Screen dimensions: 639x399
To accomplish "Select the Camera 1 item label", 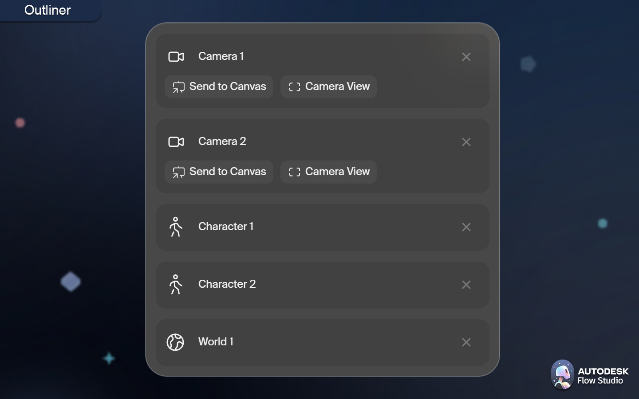I will pyautogui.click(x=221, y=56).
